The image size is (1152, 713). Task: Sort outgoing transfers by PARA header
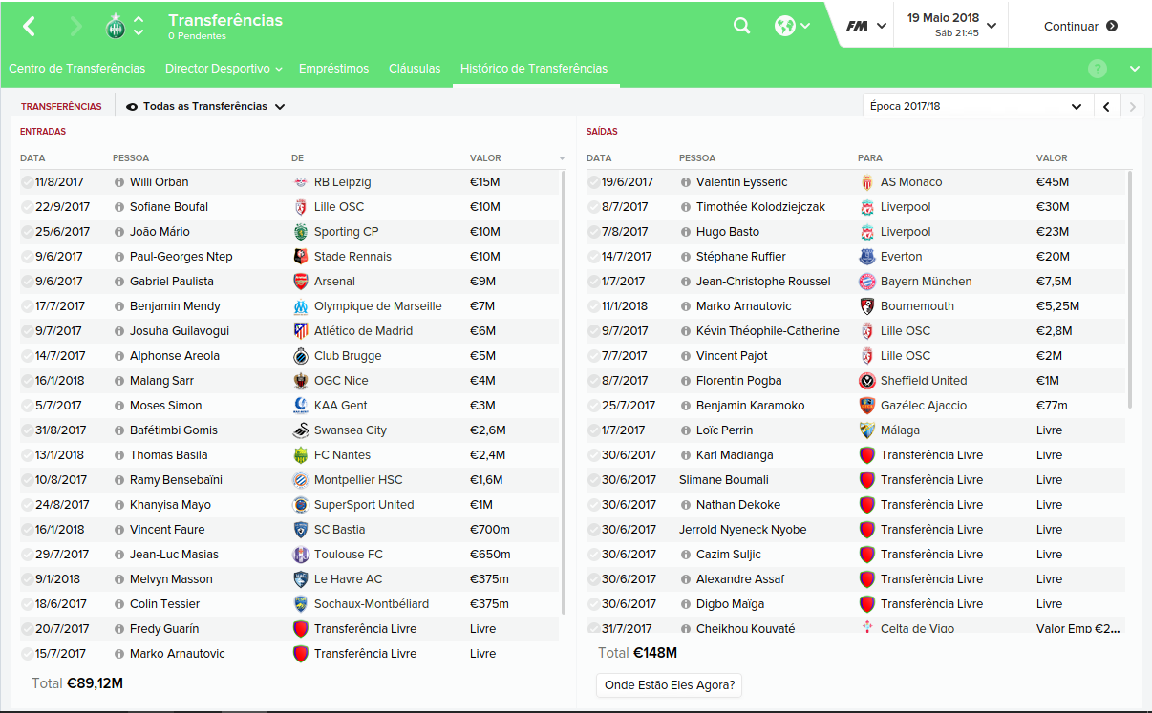tap(870, 157)
